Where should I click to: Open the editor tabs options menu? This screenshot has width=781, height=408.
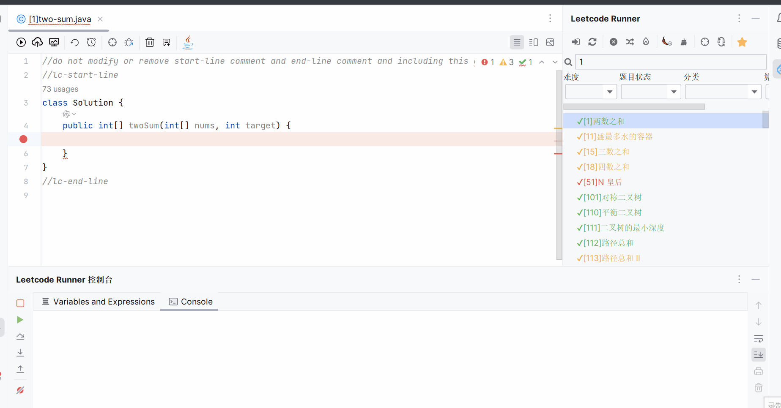click(x=550, y=18)
